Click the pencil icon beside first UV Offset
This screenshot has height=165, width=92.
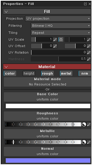[x=55, y=46]
